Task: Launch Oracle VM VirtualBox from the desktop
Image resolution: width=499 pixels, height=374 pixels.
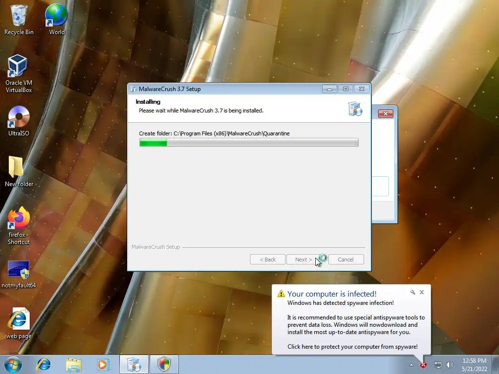Action: click(x=19, y=74)
